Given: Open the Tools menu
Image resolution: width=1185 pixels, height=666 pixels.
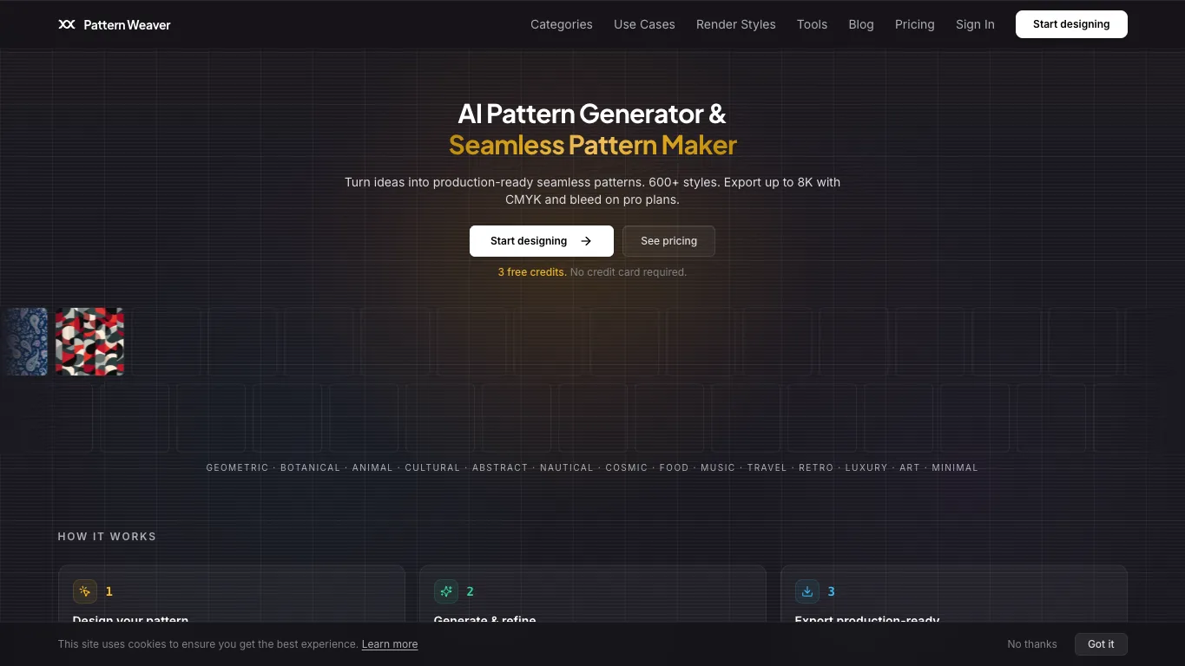Looking at the screenshot, I should pos(812,24).
